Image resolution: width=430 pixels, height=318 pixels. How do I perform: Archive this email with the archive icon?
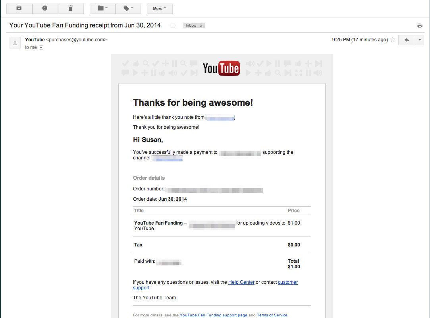pyautogui.click(x=19, y=8)
